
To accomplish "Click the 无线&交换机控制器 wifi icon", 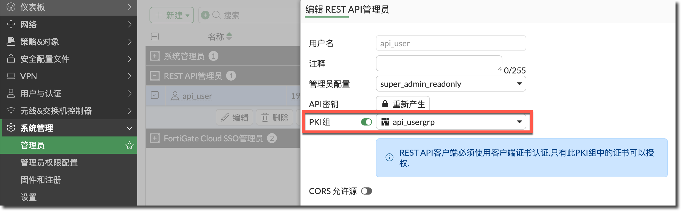I will (11, 111).
